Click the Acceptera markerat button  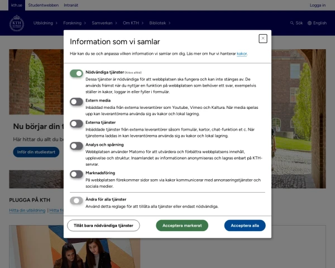[182, 226]
